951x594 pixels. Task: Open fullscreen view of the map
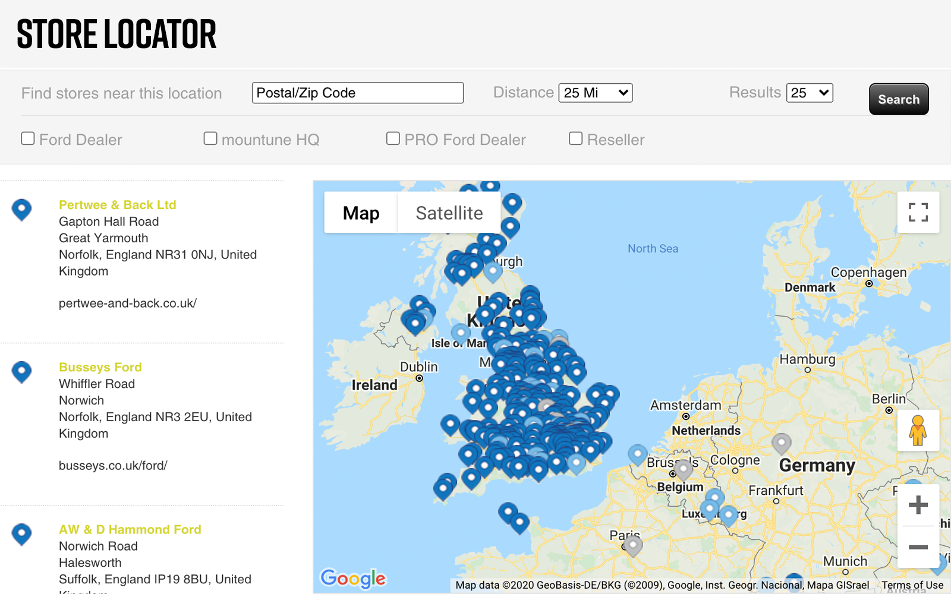[x=918, y=212]
